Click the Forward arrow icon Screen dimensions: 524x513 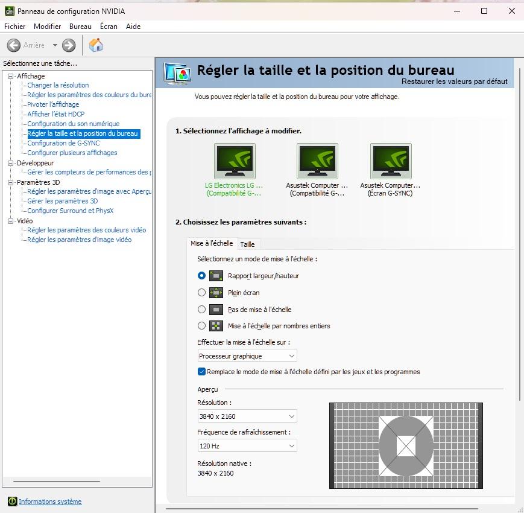point(69,45)
